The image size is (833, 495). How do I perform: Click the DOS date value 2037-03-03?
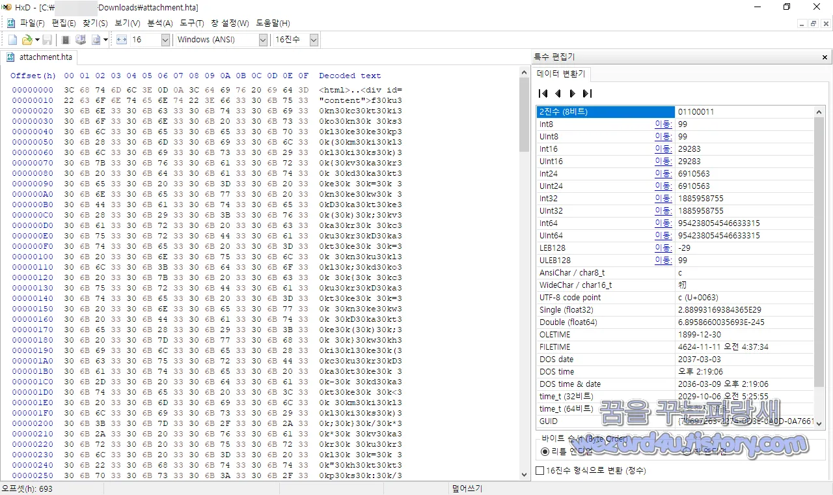(699, 360)
